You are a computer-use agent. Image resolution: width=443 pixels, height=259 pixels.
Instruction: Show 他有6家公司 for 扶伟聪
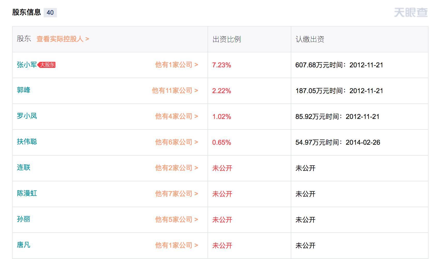(x=177, y=142)
